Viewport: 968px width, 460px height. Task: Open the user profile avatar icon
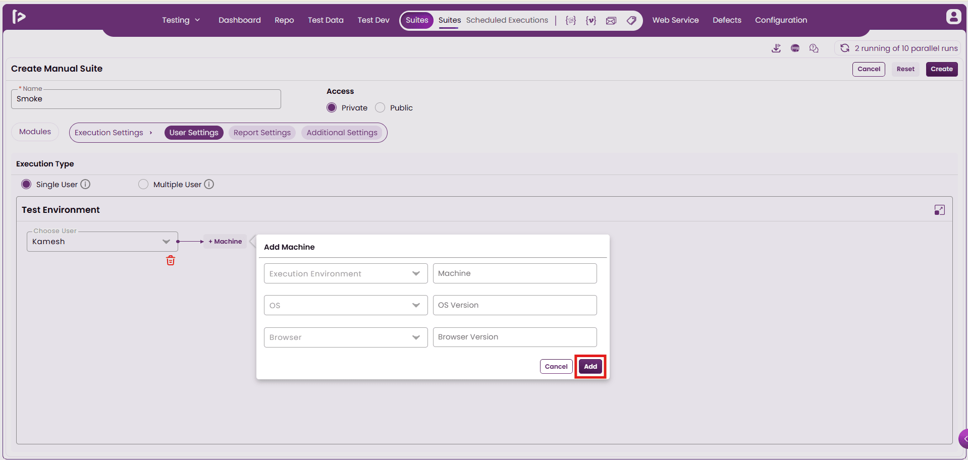(953, 17)
